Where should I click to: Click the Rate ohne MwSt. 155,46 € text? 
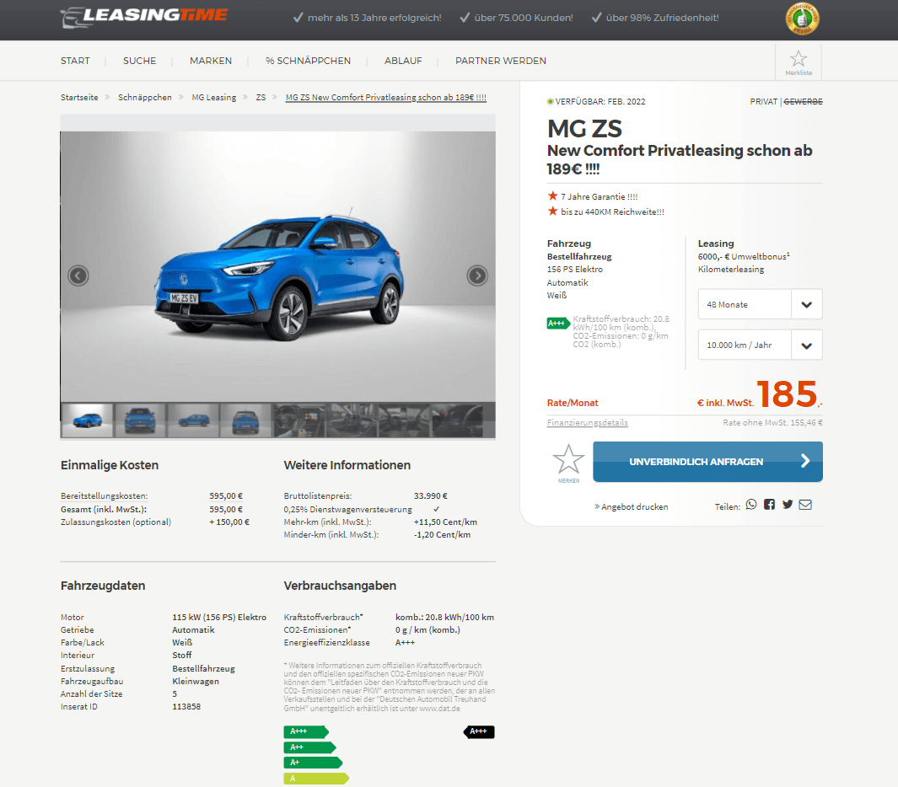click(772, 422)
